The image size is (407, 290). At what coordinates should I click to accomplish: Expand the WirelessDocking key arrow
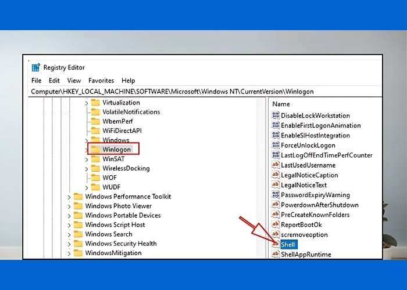click(x=87, y=169)
